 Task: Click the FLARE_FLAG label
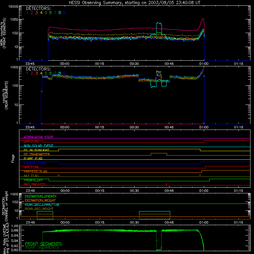(33, 158)
